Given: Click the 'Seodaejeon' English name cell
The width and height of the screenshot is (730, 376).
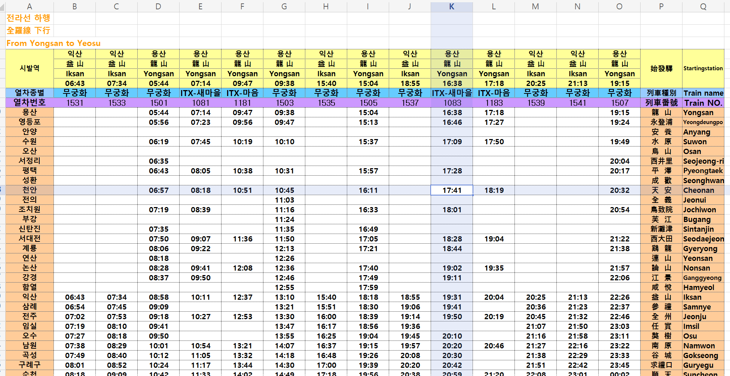Looking at the screenshot, I should [703, 239].
